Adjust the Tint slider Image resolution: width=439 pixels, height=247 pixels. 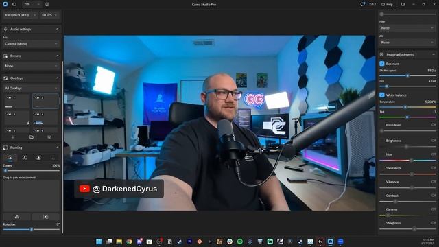[407, 117]
